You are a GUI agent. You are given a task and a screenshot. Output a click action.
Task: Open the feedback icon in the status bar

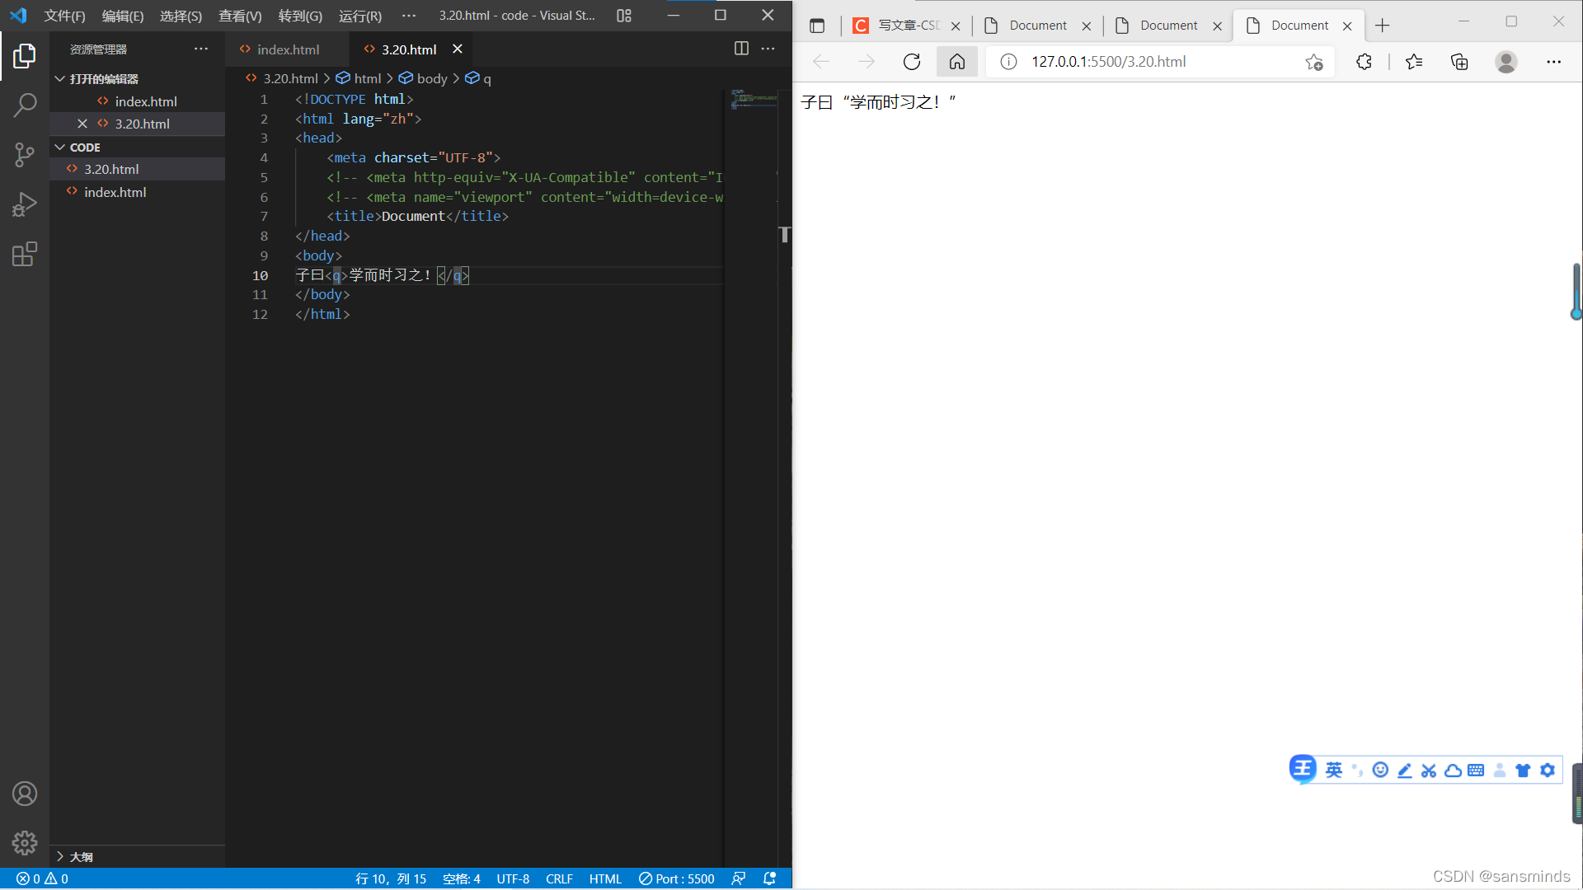[739, 878]
